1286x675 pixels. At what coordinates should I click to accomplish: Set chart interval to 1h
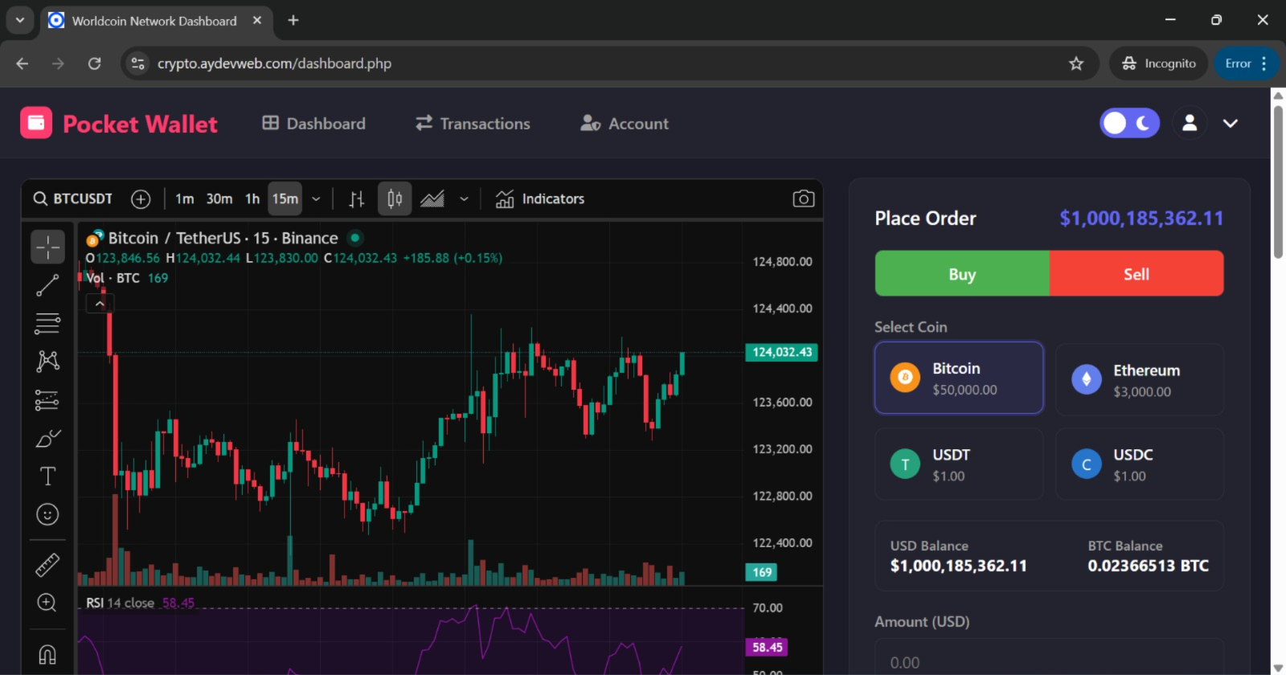click(x=252, y=198)
